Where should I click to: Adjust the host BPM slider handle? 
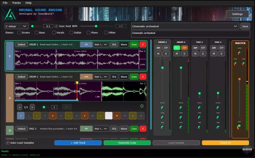(x=96, y=26)
